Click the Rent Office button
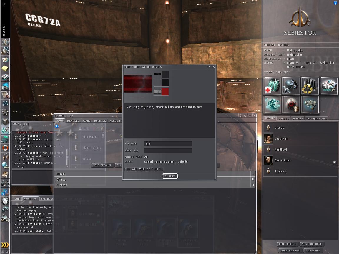 tap(287, 244)
